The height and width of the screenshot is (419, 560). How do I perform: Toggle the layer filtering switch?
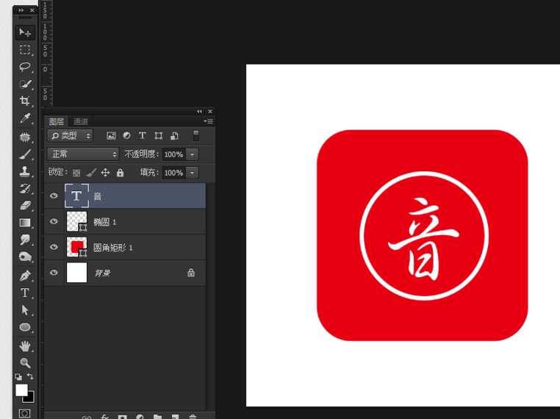click(x=195, y=136)
